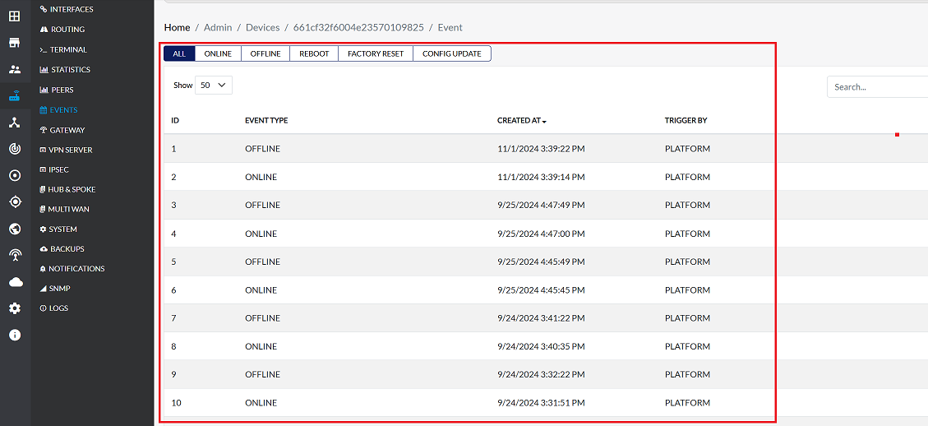
Task: Go to Devices in the breadcrumb
Action: pos(264,27)
